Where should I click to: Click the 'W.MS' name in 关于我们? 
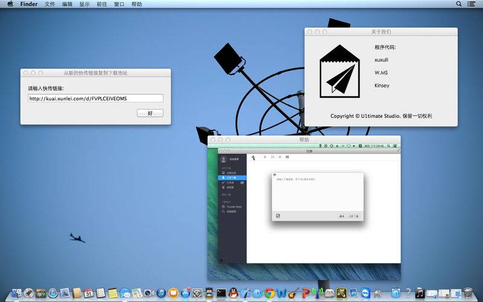[x=381, y=72]
